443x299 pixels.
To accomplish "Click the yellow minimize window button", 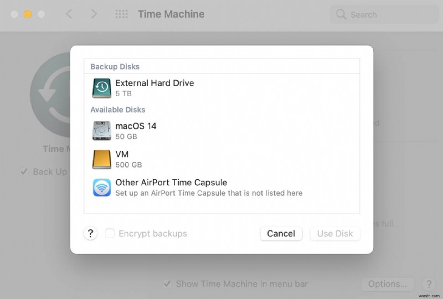I will 28,14.
